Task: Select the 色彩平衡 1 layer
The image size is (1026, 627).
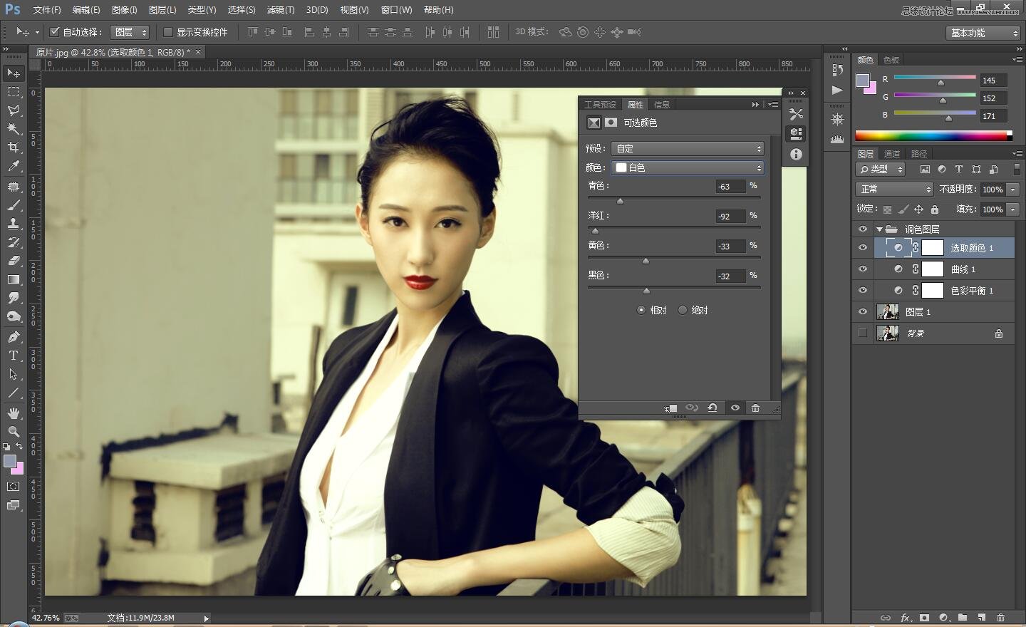Action: (971, 291)
